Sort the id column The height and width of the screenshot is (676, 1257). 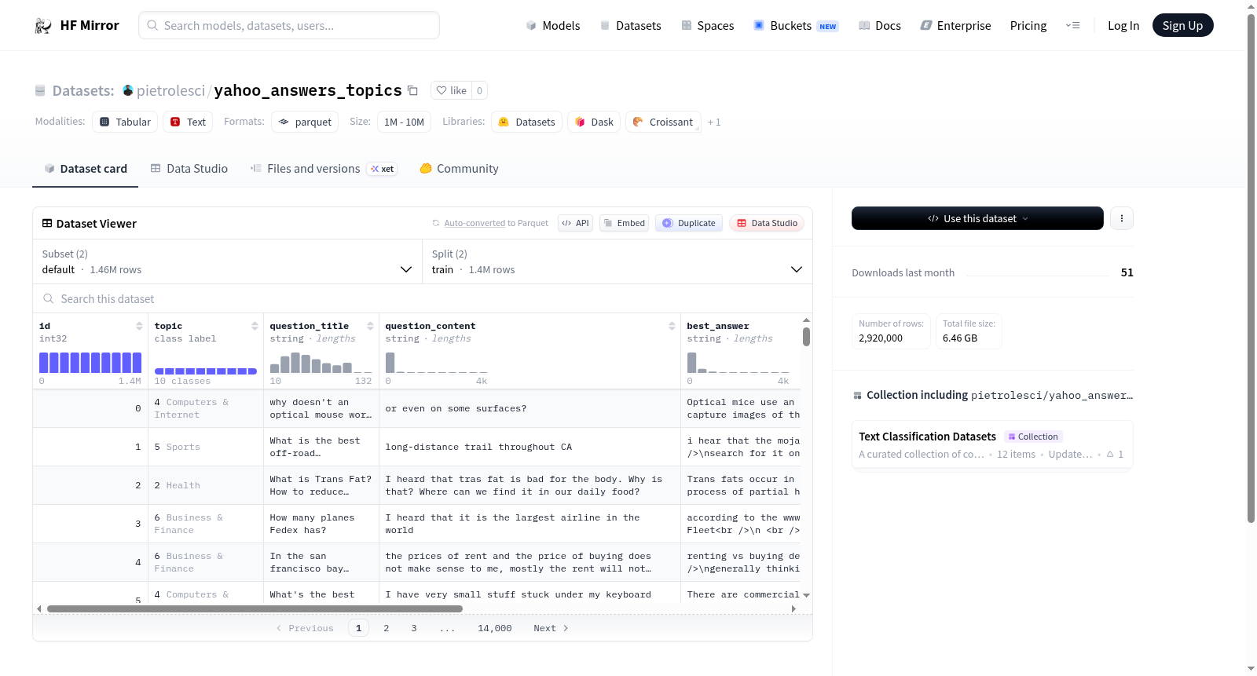(x=139, y=326)
